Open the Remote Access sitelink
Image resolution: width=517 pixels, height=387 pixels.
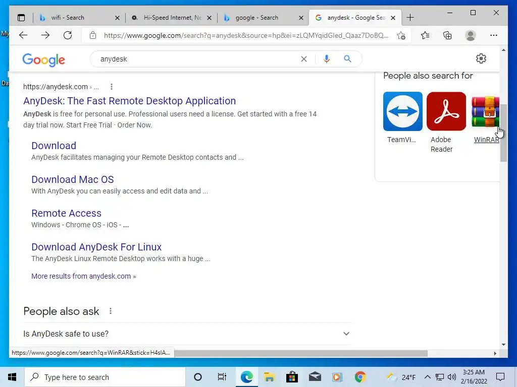coord(66,213)
